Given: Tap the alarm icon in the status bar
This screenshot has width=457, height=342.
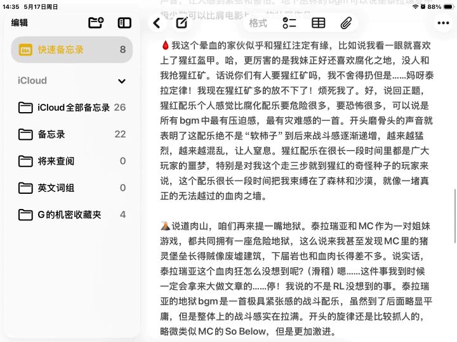Looking at the screenshot, I should 423,6.
